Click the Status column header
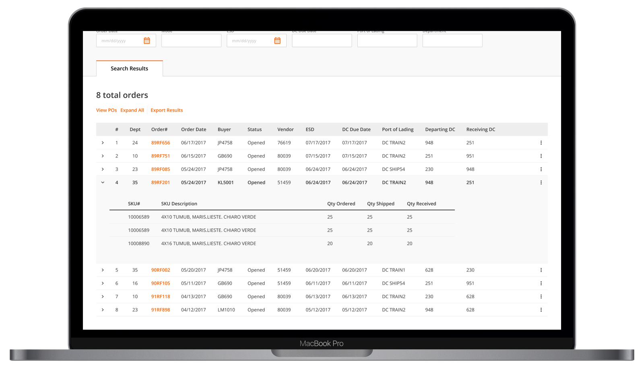 click(254, 129)
